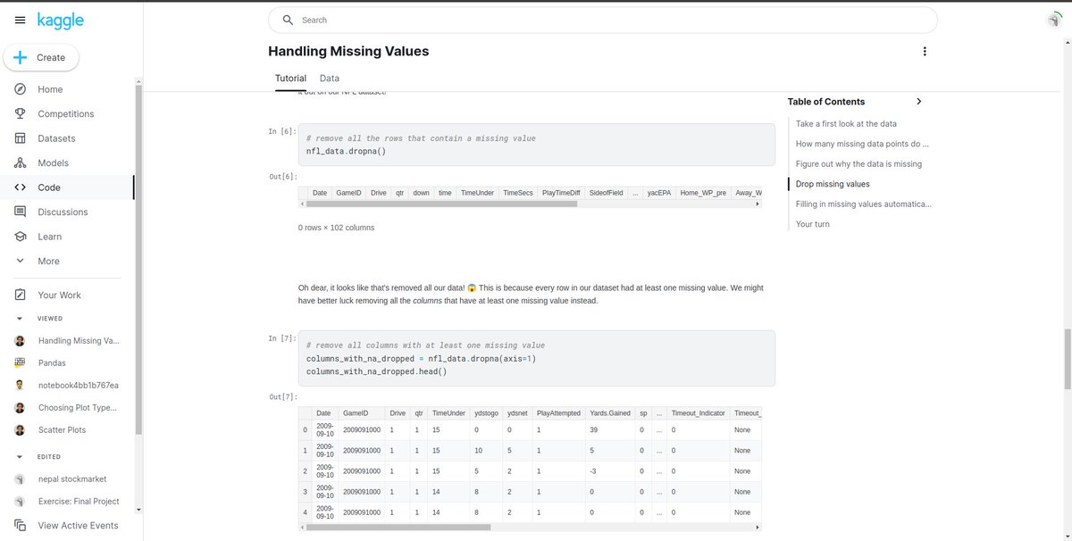This screenshot has width=1072, height=541.
Task: Open the hamburger navigation menu
Action: pyautogui.click(x=20, y=20)
